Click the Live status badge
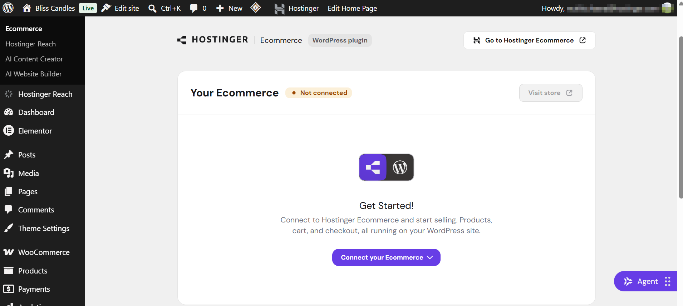 (88, 8)
